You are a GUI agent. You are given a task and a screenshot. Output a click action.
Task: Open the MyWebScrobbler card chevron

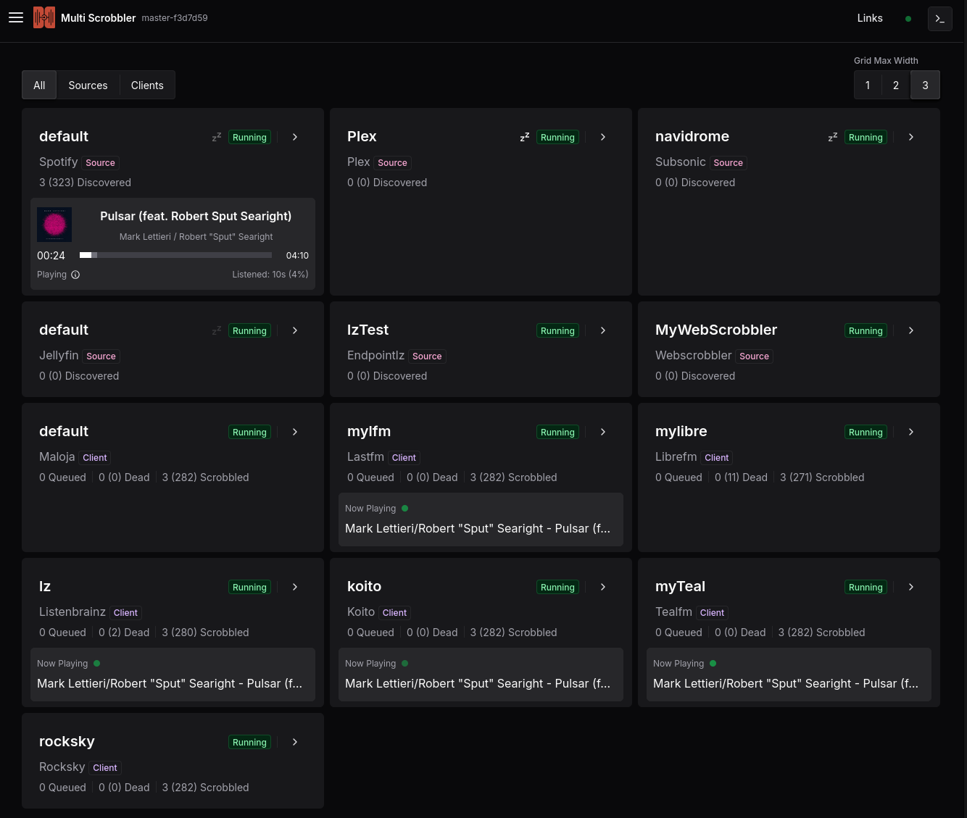[911, 330]
